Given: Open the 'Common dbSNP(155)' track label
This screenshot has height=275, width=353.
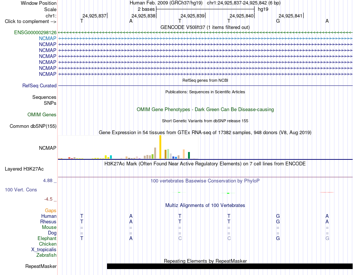Looking at the screenshot, I should click(x=33, y=126).
